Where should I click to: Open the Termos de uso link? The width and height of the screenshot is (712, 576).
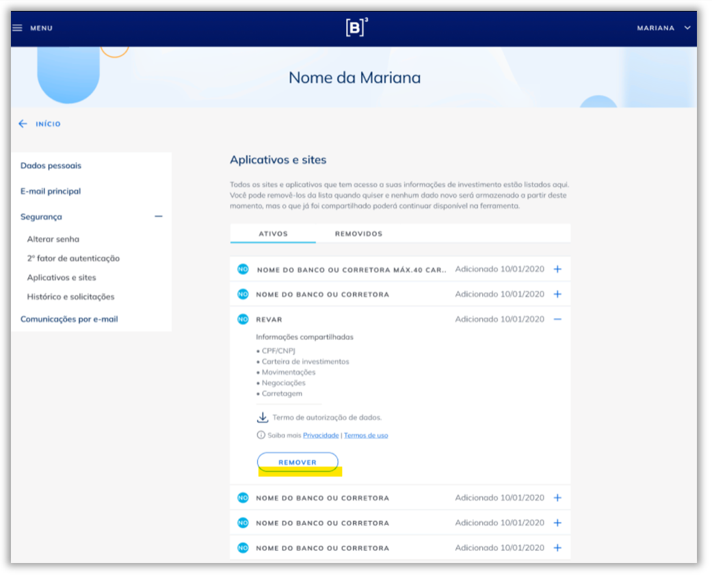coord(366,435)
